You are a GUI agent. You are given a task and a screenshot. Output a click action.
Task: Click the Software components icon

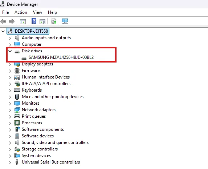click(x=17, y=129)
